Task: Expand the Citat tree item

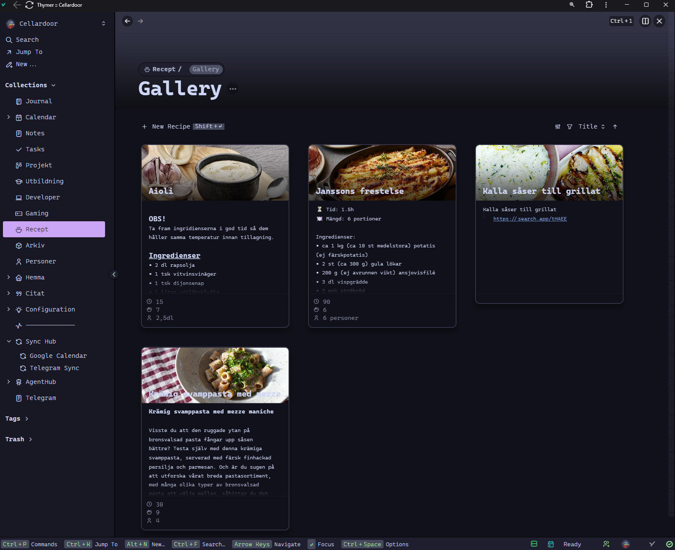Action: click(x=8, y=293)
